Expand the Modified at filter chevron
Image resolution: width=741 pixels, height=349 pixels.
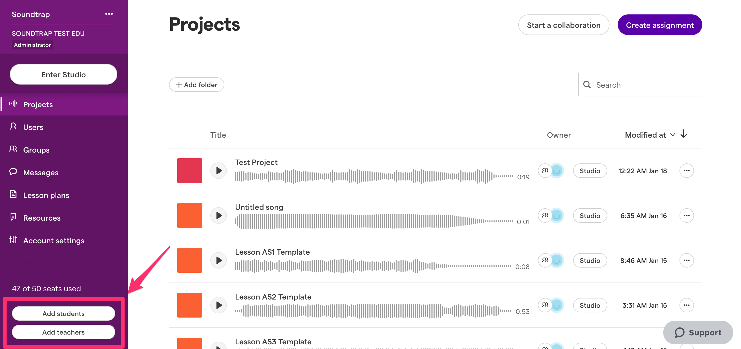click(673, 135)
